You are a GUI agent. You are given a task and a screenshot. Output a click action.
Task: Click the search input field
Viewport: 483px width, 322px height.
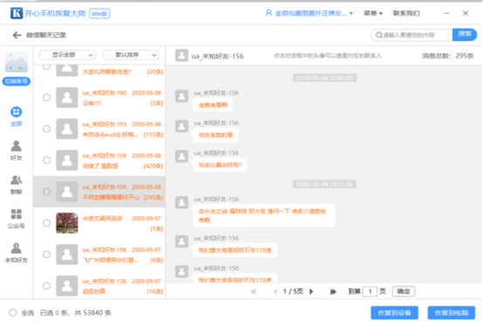coord(412,35)
